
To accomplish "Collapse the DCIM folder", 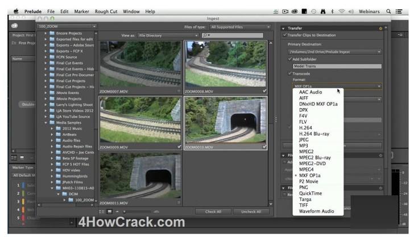I will point(59,194).
